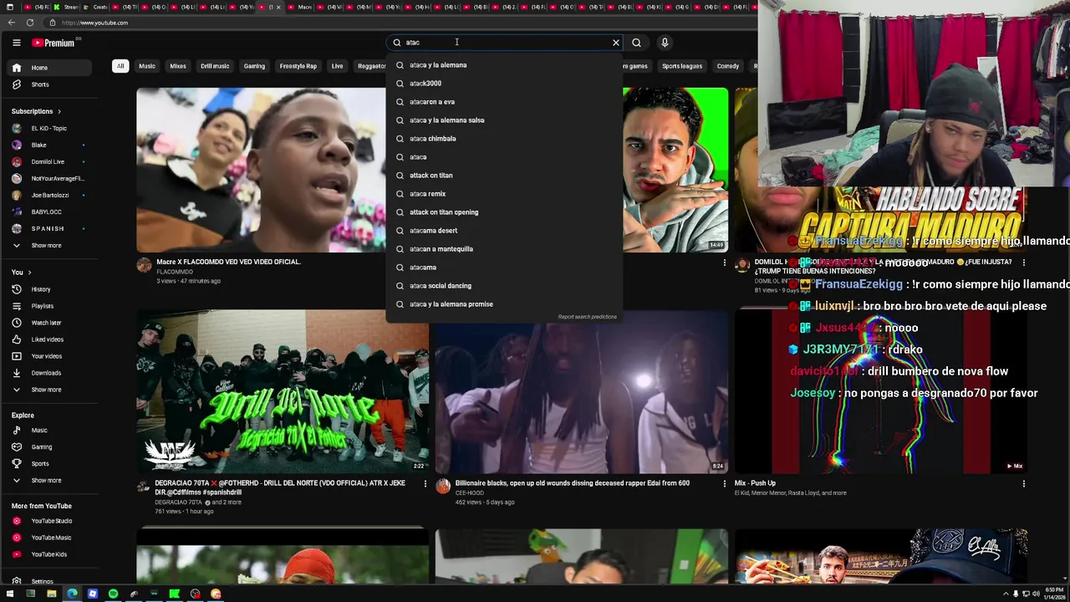Open Joe Bartolozzi subscription

[49, 195]
